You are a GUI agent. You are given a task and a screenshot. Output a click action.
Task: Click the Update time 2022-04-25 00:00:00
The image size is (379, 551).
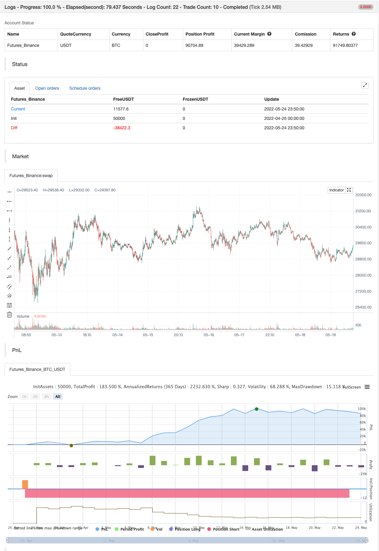pyautogui.click(x=284, y=118)
